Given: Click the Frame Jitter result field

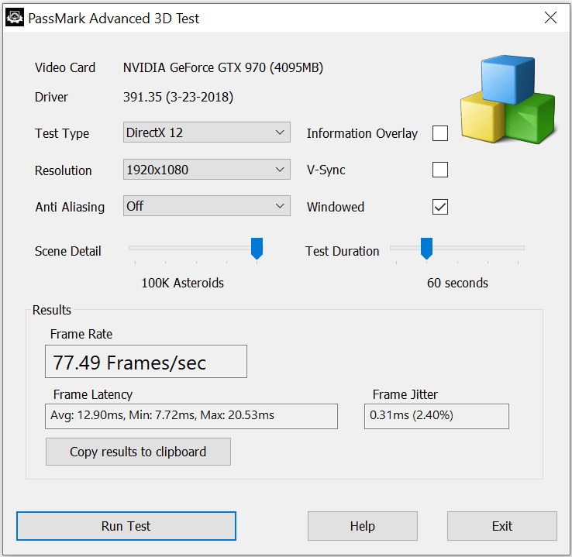Looking at the screenshot, I should (436, 416).
